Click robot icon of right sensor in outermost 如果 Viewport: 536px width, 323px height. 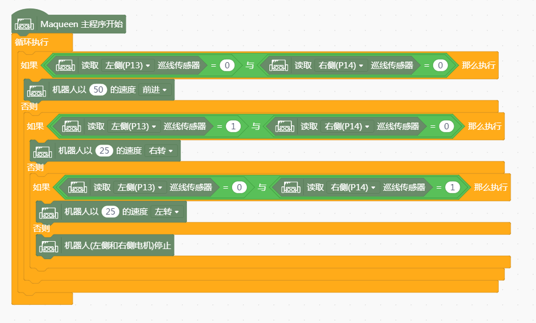tap(278, 66)
